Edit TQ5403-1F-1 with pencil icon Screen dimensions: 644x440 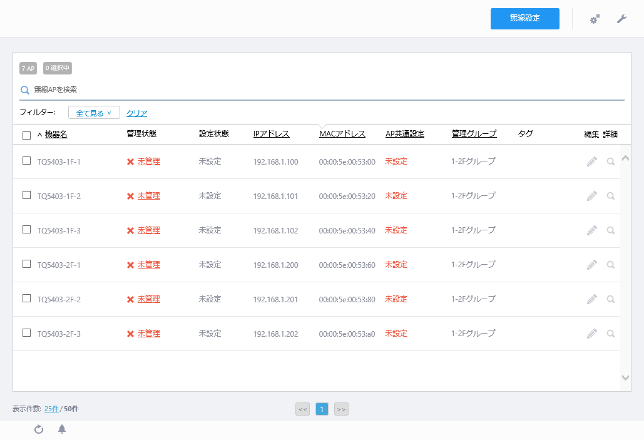pyautogui.click(x=592, y=161)
